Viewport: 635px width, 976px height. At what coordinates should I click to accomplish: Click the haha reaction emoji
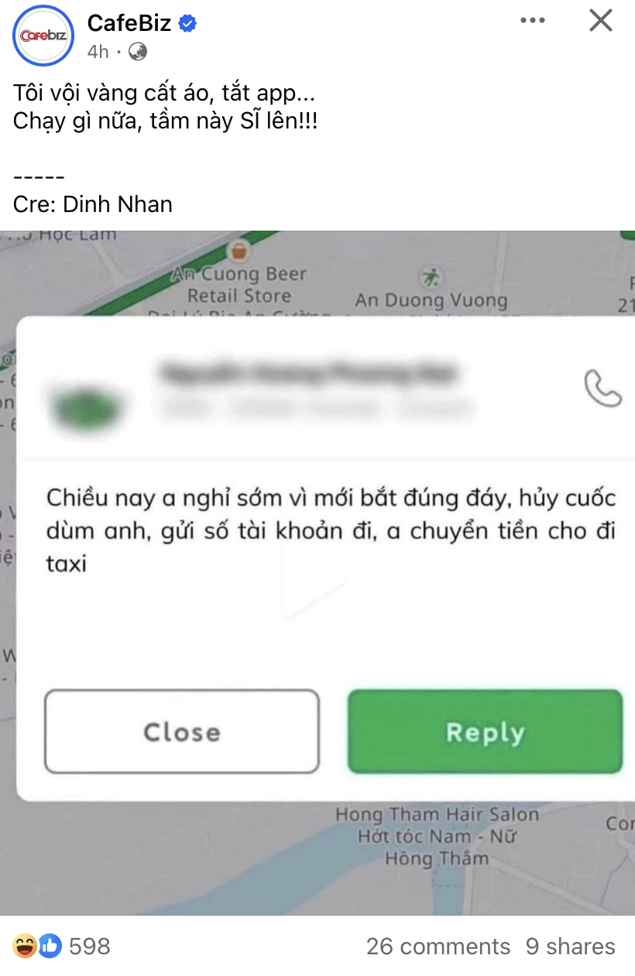26,945
